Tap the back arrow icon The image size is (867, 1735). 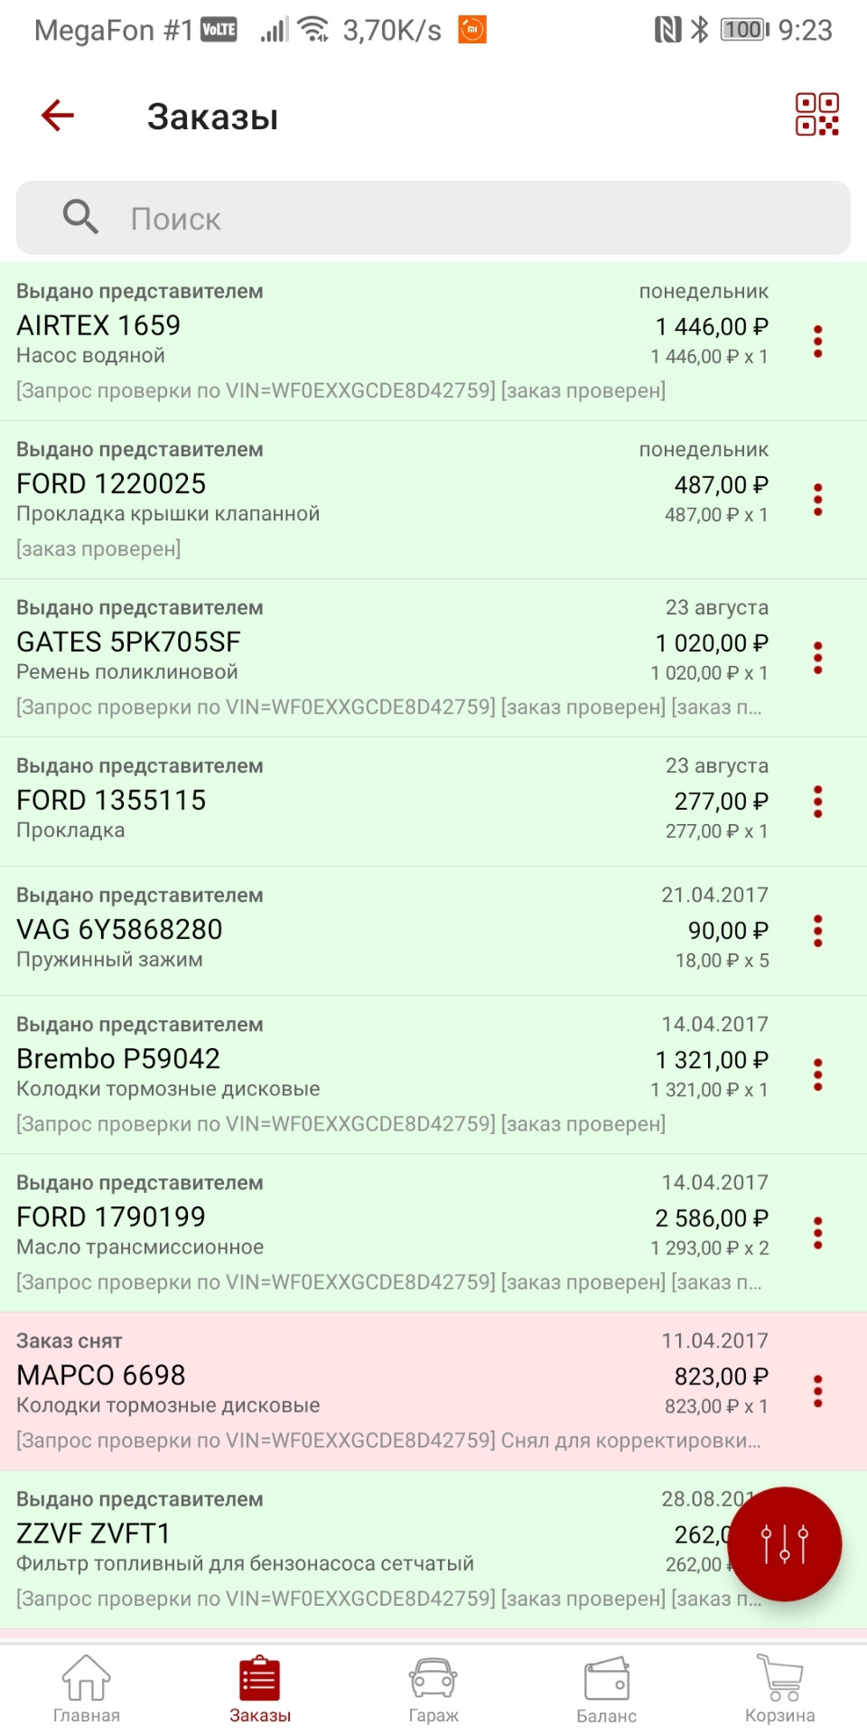58,116
